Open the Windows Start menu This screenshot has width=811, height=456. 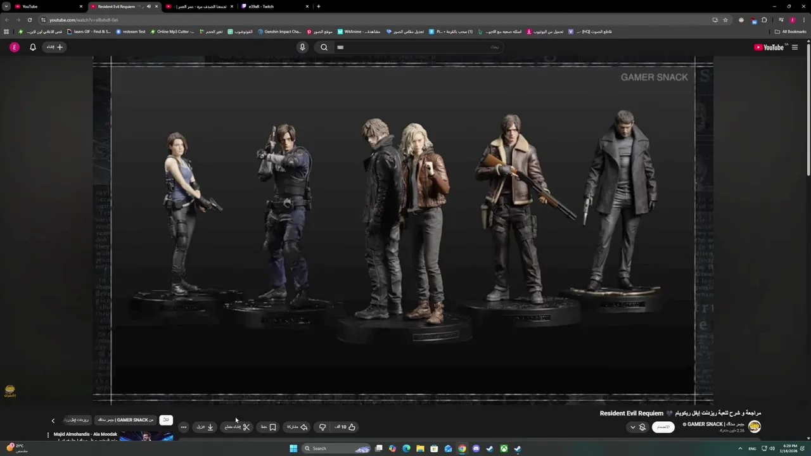coord(293,448)
